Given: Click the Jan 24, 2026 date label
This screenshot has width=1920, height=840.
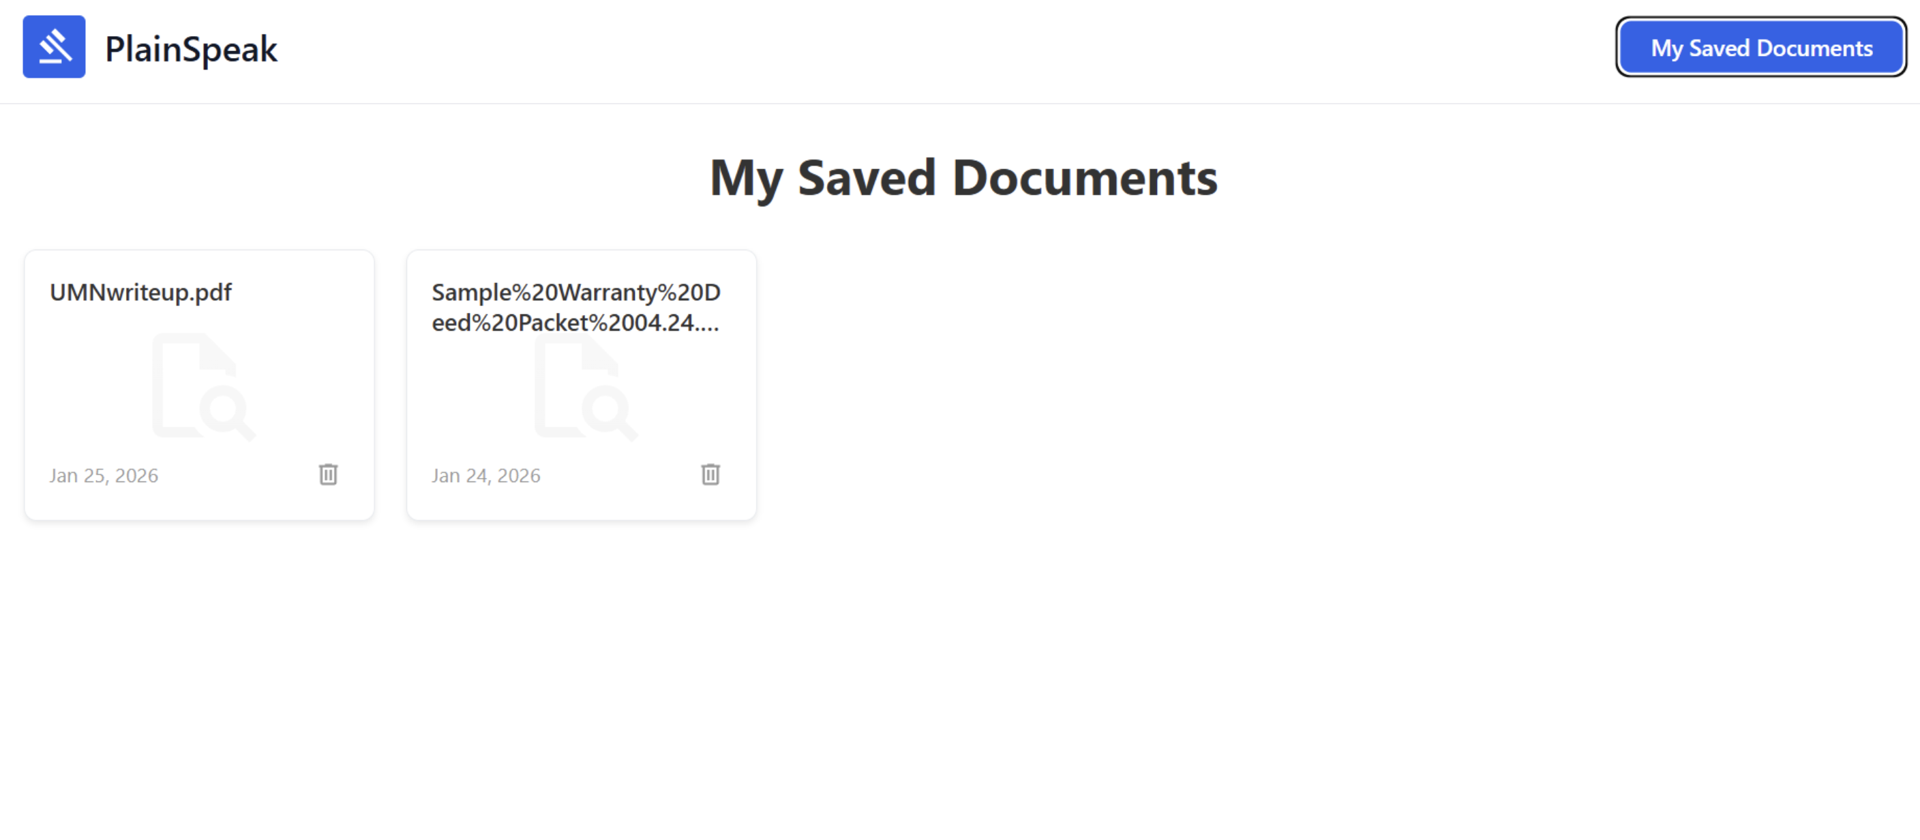Looking at the screenshot, I should pyautogui.click(x=486, y=475).
